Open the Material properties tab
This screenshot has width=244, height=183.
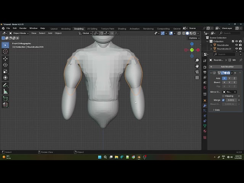point(205,131)
